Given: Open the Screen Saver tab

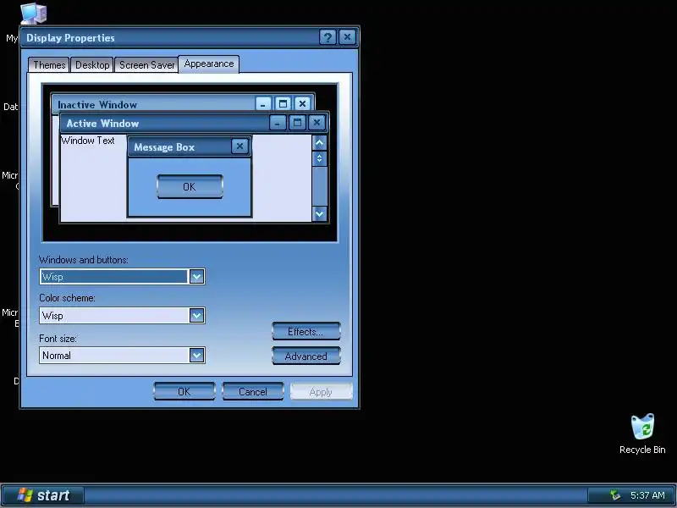Looking at the screenshot, I should [x=146, y=65].
